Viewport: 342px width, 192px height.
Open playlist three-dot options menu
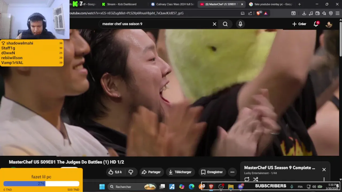click(324, 179)
